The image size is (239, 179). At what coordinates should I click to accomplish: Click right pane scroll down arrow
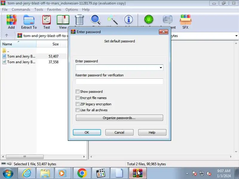click(236, 152)
